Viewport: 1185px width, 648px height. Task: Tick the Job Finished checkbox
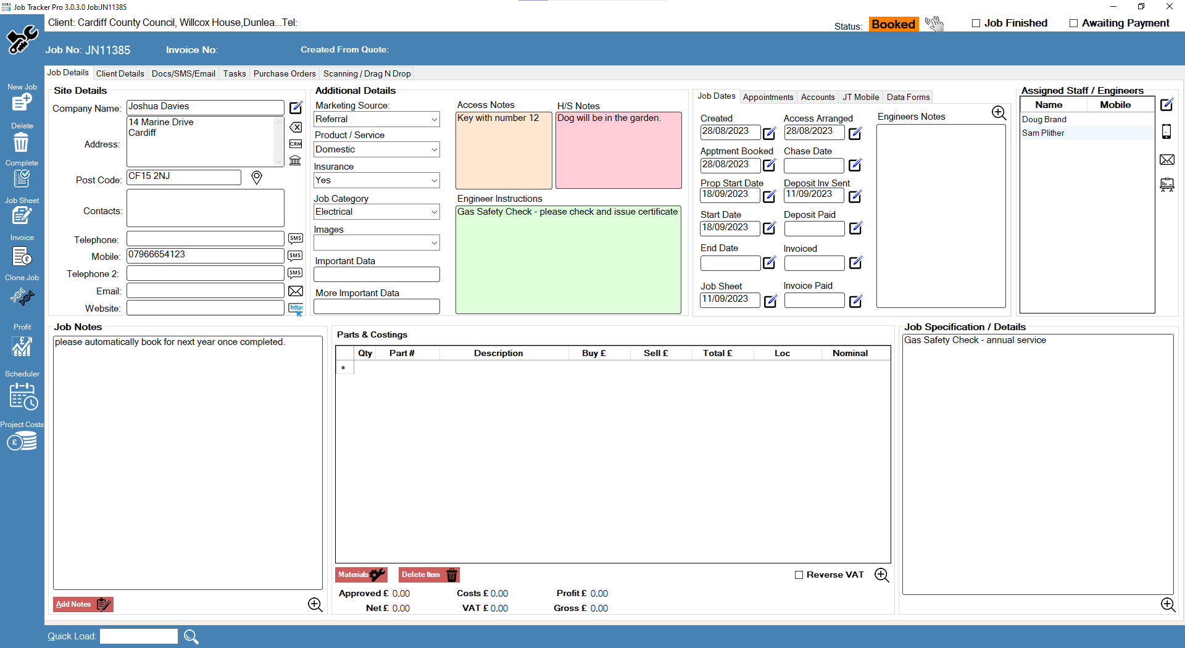[x=976, y=23]
